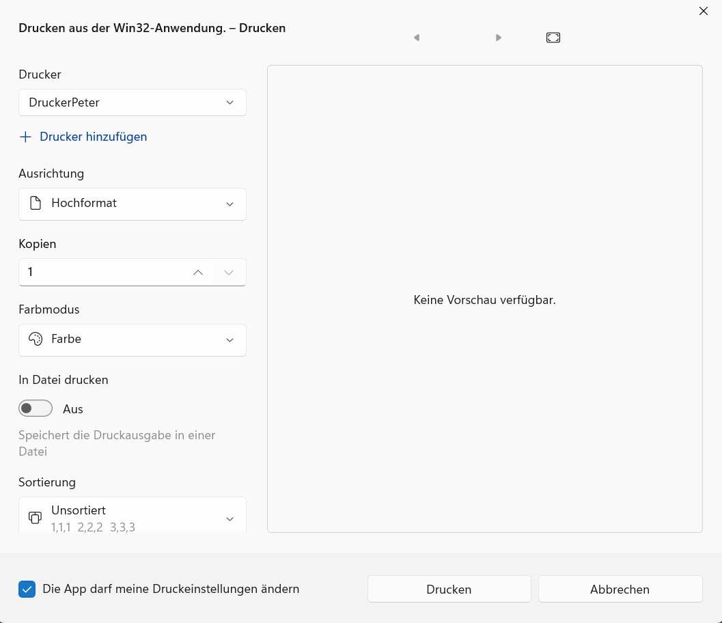Screen dimensions: 722x623
Task: Click the color palette icon in Farbmodus
Action: 35,339
